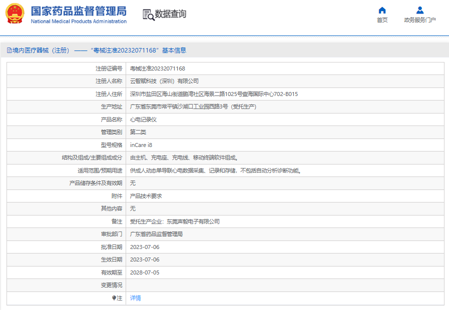
Task: Select registration number 粤械注准20232071168 value
Action: tap(158, 68)
